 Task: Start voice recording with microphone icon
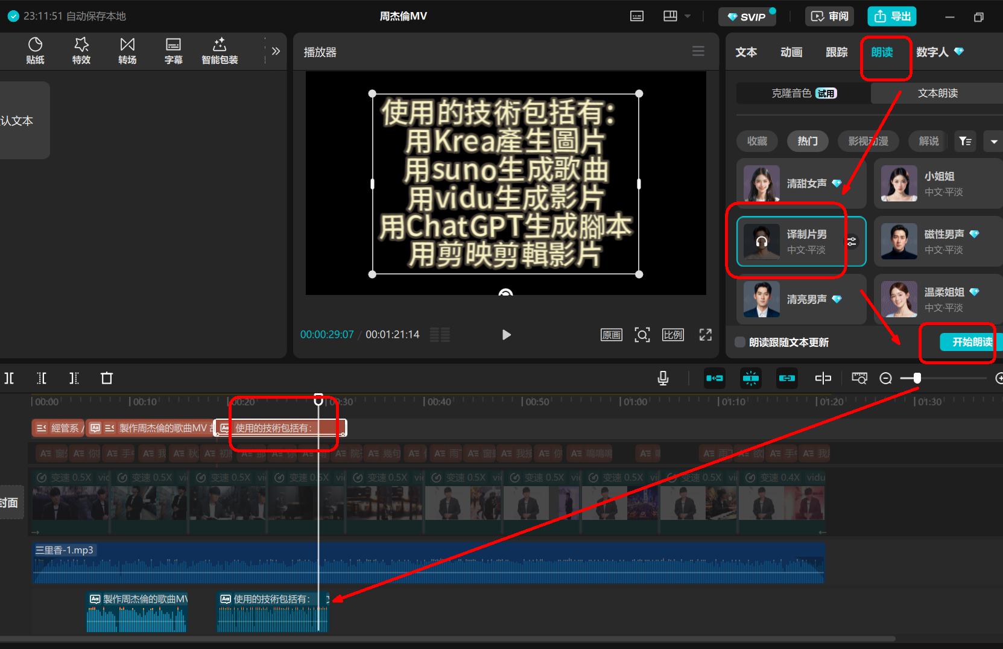[x=663, y=378]
